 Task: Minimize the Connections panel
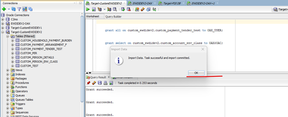pyautogui.click(x=80, y=3)
